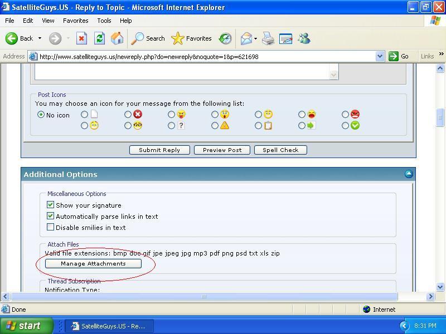Open the Tools menu
Screen dimensions: 446x334
click(104, 21)
